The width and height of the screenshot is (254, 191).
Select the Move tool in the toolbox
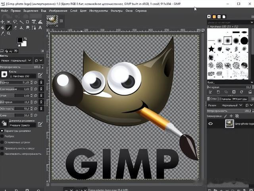point(3,22)
